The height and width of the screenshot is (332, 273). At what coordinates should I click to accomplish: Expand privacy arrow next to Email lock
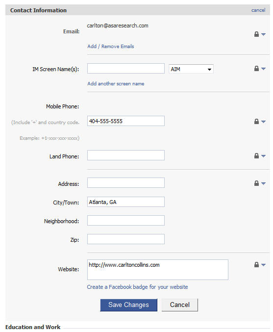[x=263, y=34]
